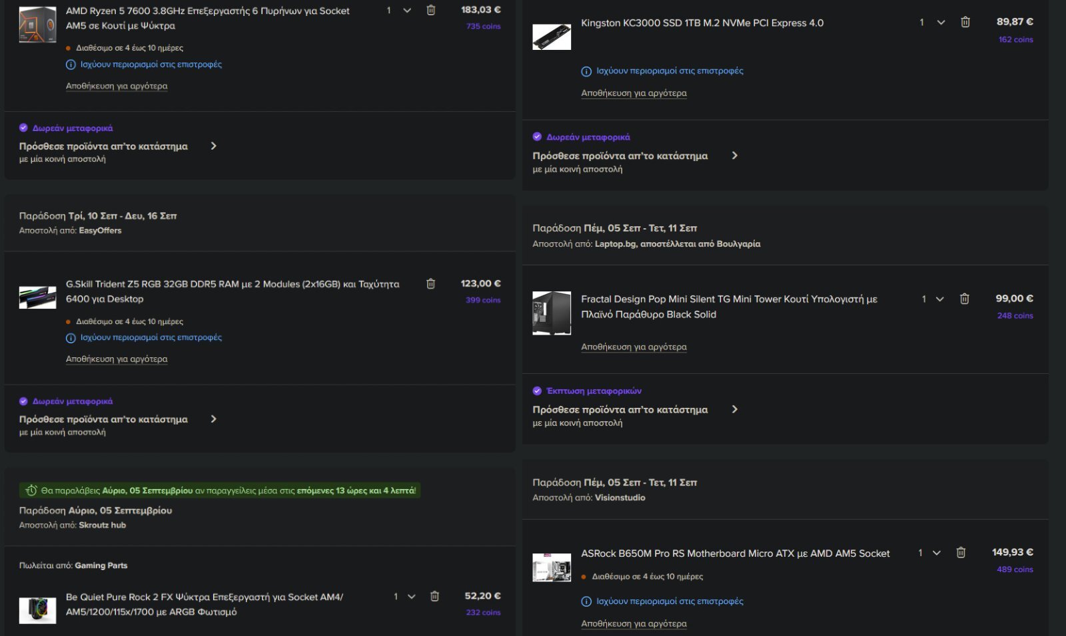
Task: Click free shipping badge under G.Skill RAM
Action: point(66,401)
